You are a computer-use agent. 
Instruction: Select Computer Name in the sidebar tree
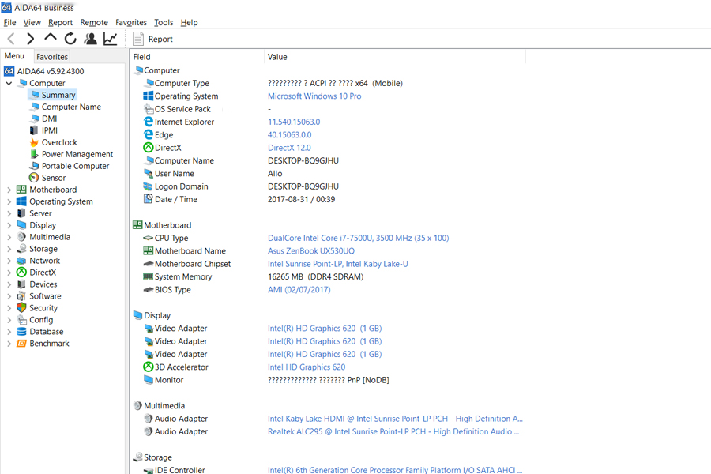[x=71, y=107]
